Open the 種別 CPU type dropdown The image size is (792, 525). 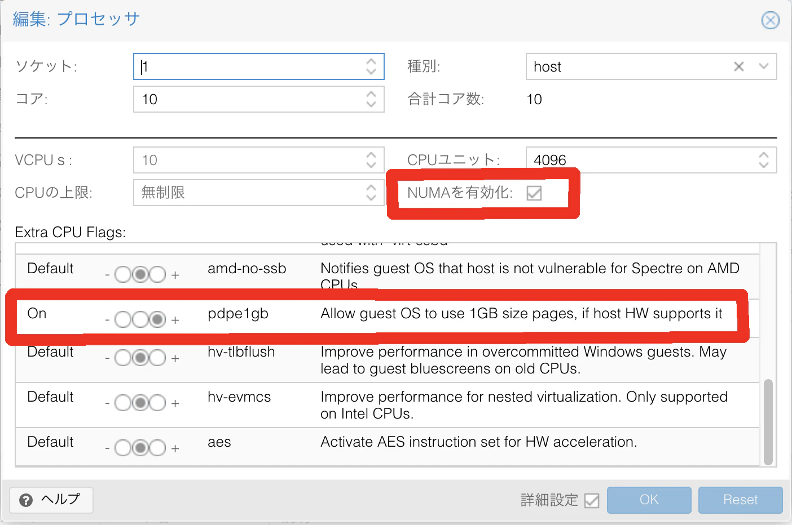(764, 66)
